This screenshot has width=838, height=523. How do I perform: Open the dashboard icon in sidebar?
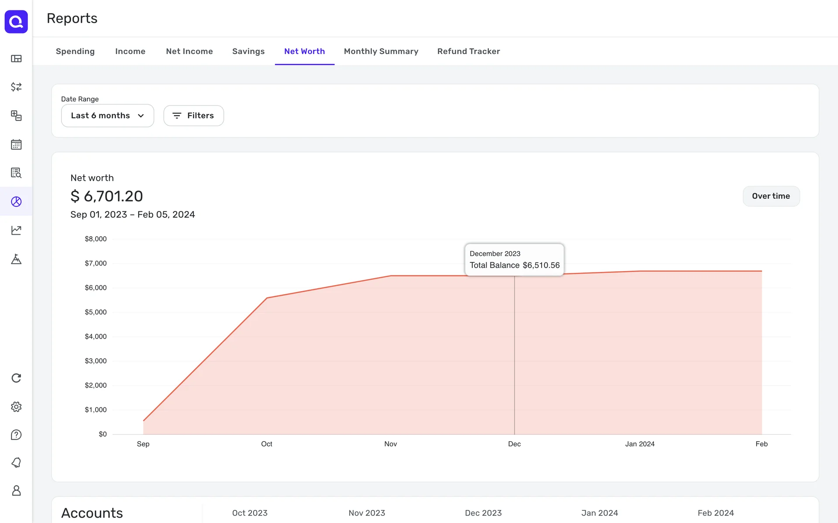pyautogui.click(x=16, y=58)
